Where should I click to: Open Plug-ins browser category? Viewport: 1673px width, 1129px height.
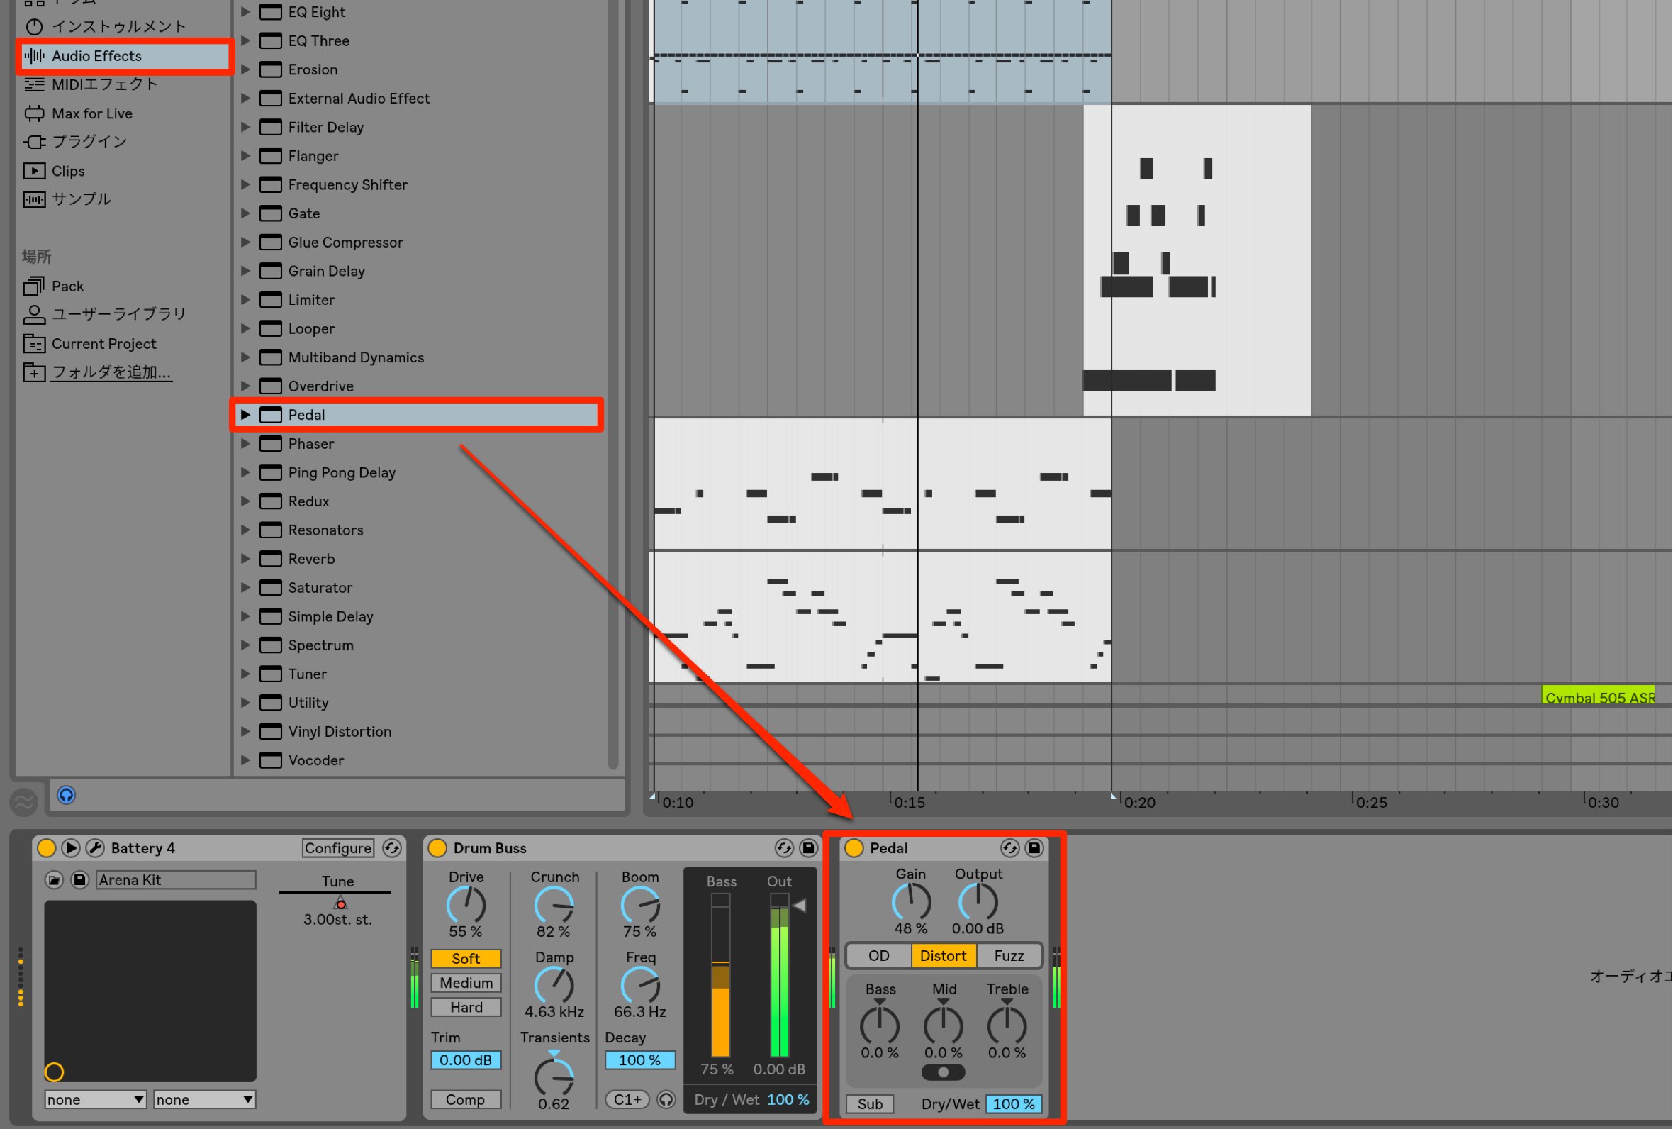[76, 142]
